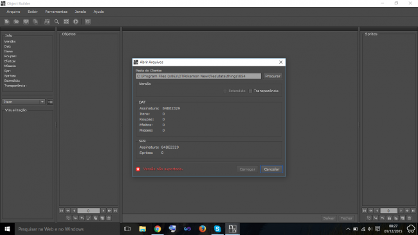Click the Open files folder toolbar icon
The height and width of the screenshot is (235, 418).
point(16,22)
